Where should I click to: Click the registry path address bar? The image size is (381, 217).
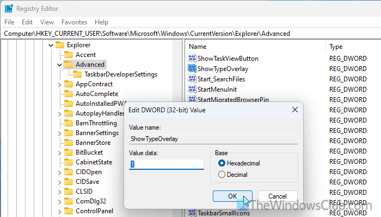190,34
